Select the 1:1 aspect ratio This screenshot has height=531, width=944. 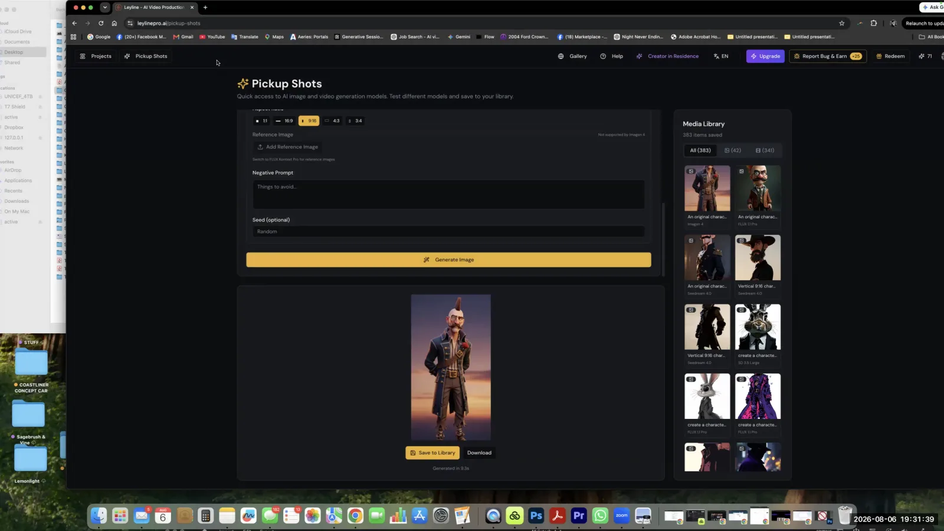click(261, 121)
